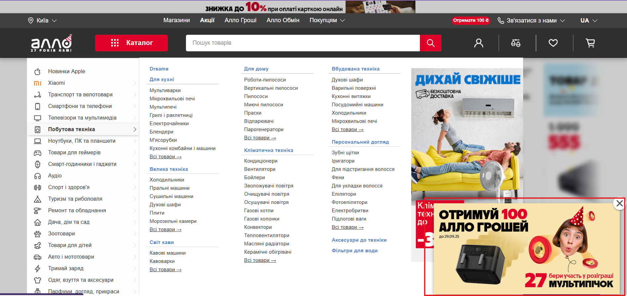627x296 pixels.
Task: Click Отримати 100 ₴ badge button
Action: (470, 21)
